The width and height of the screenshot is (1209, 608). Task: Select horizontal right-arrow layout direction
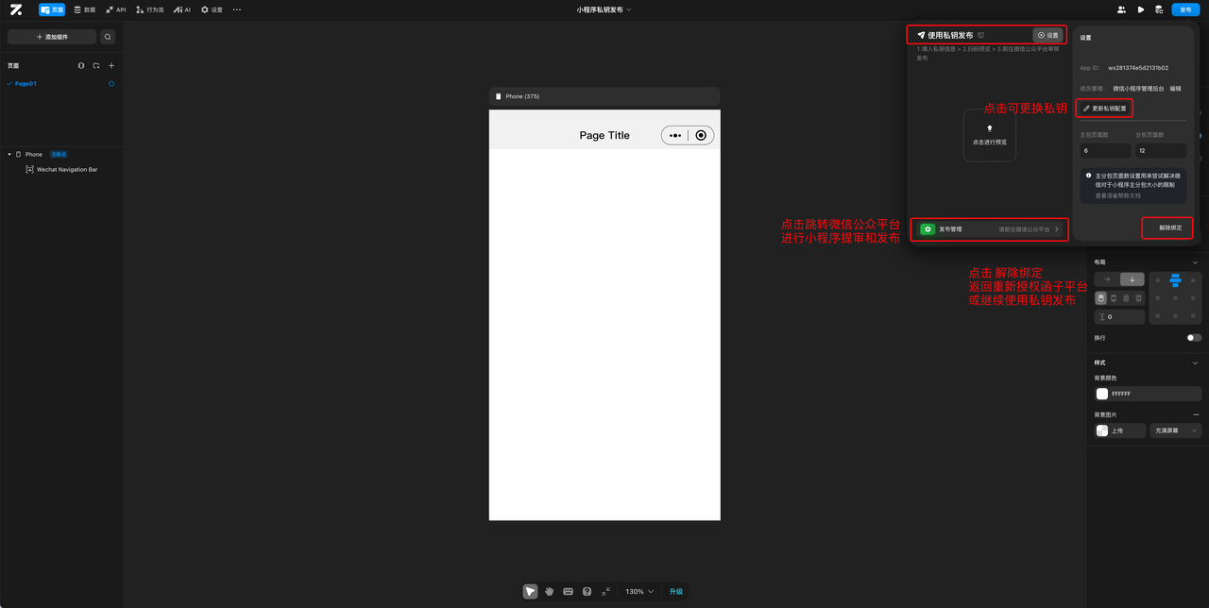[1107, 279]
